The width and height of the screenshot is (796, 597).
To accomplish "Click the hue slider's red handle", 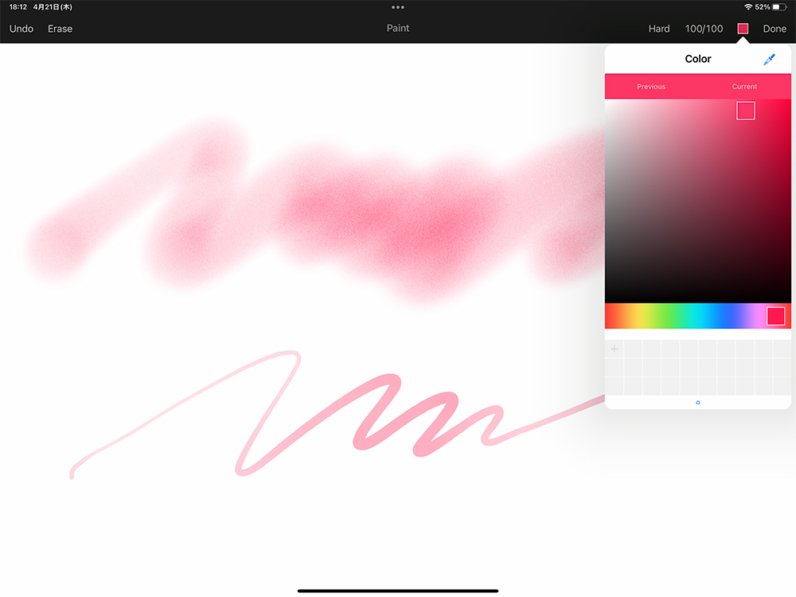I will click(x=776, y=316).
